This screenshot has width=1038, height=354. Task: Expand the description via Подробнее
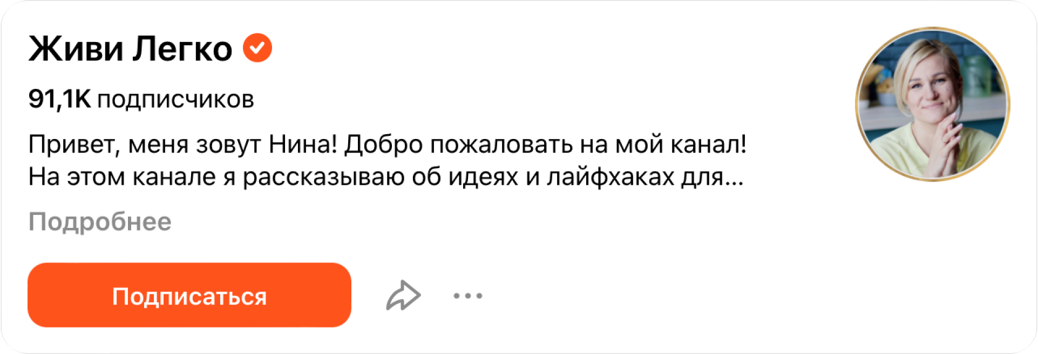(x=100, y=221)
